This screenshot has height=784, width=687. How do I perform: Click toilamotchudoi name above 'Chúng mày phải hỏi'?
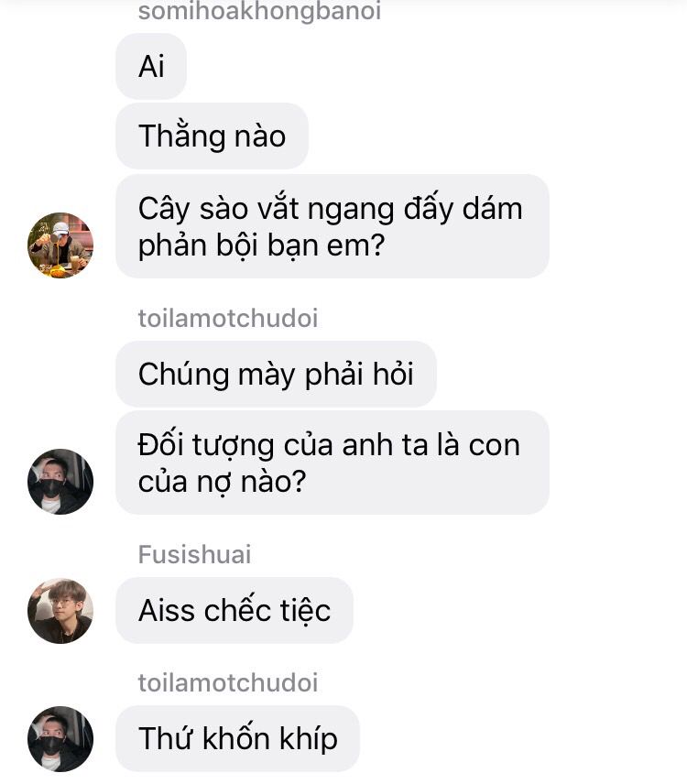tap(228, 318)
